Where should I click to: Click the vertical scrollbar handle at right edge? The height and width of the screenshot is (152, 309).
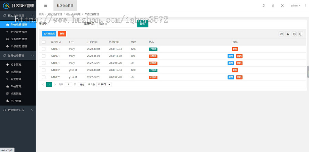[308, 72]
